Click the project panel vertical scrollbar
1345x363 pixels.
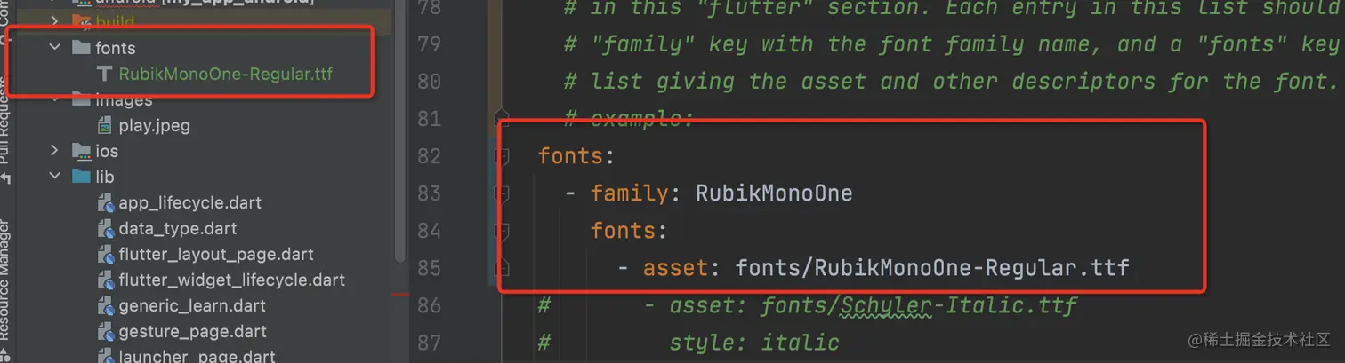tap(399, 133)
